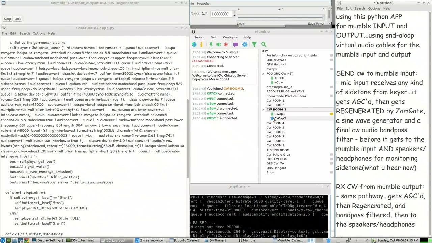The height and width of the screenshot is (243, 432).
Task: Select user KF7CX in channel list
Action: [x=279, y=78]
